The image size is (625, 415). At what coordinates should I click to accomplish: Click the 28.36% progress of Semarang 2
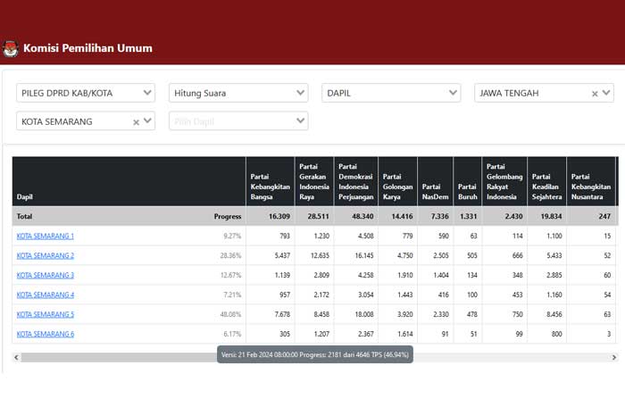230,255
